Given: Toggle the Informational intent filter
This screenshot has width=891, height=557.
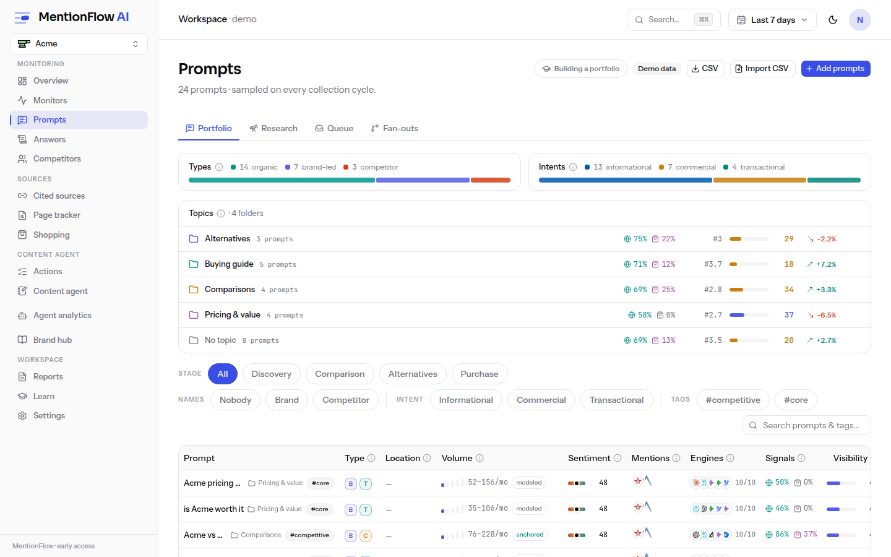Looking at the screenshot, I should (x=466, y=400).
